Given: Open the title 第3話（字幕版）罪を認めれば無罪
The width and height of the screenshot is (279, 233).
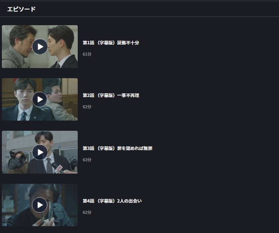Looking at the screenshot, I should pyautogui.click(x=118, y=148).
